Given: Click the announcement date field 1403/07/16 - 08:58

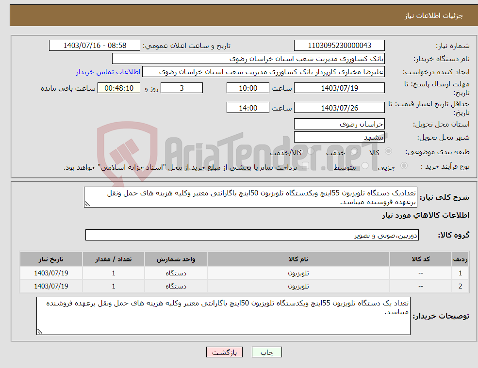Looking at the screenshot, I should tap(95, 46).
